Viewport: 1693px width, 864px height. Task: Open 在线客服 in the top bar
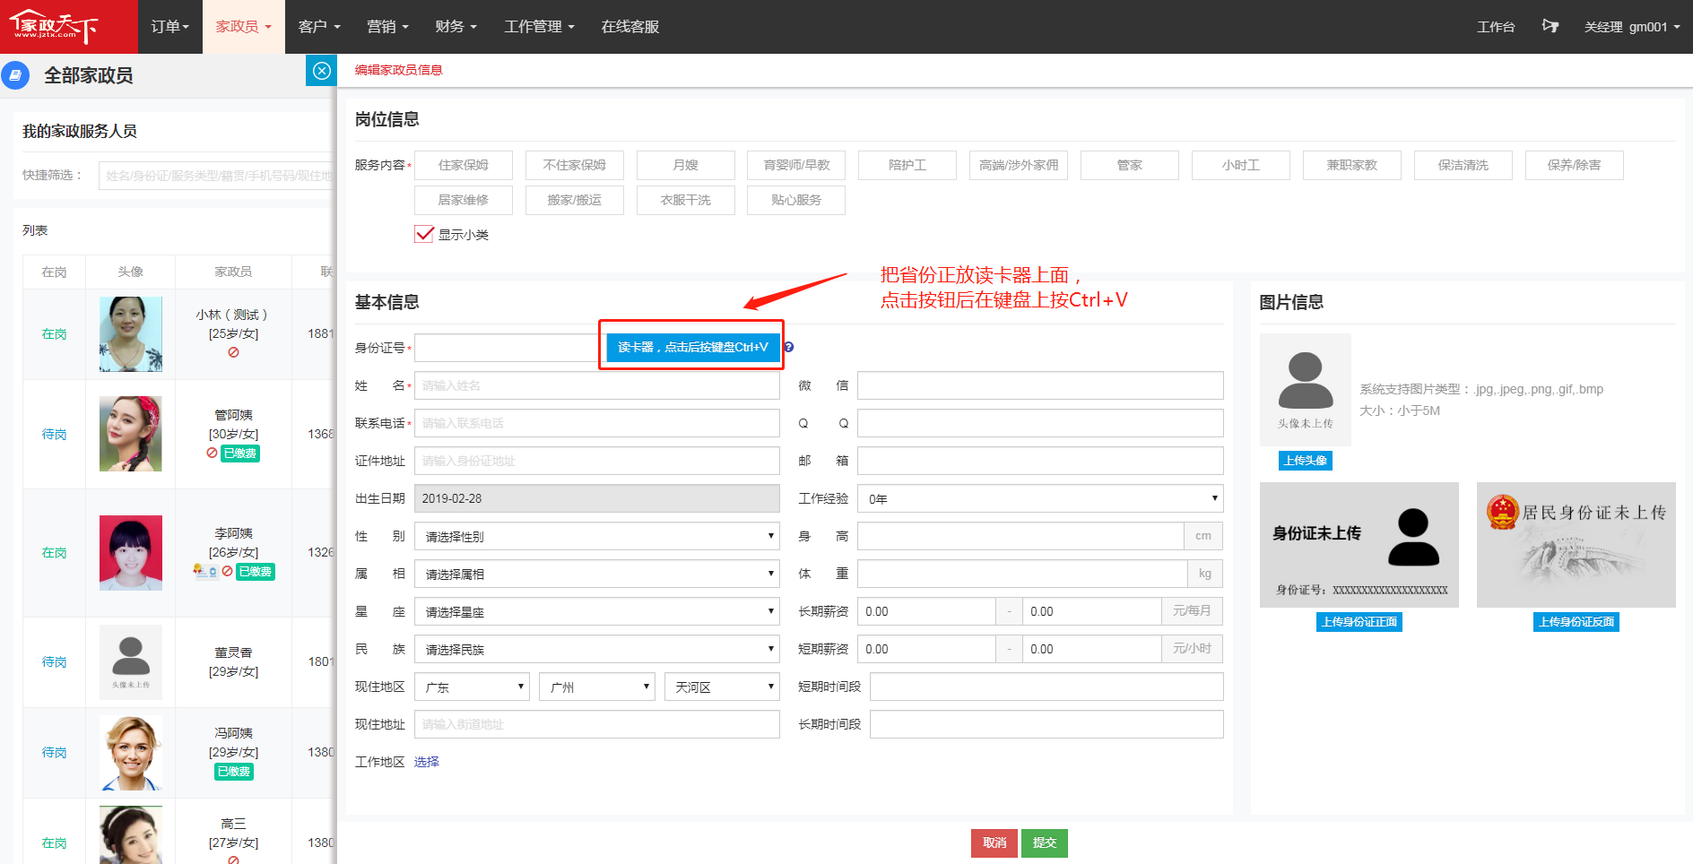click(630, 27)
